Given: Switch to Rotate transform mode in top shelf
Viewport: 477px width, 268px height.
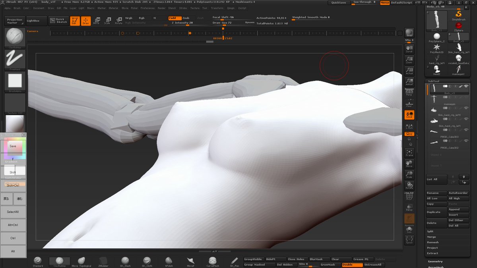Looking at the screenshot, I should point(118,21).
